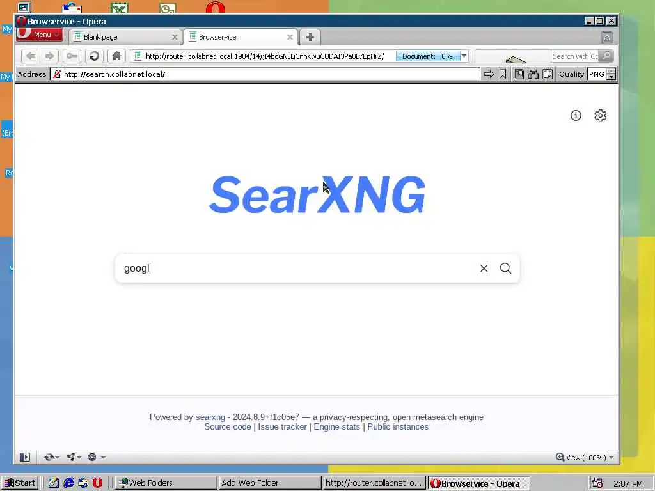The height and width of the screenshot is (491, 655).
Task: Open the Engine stats link
Action: pos(336,426)
